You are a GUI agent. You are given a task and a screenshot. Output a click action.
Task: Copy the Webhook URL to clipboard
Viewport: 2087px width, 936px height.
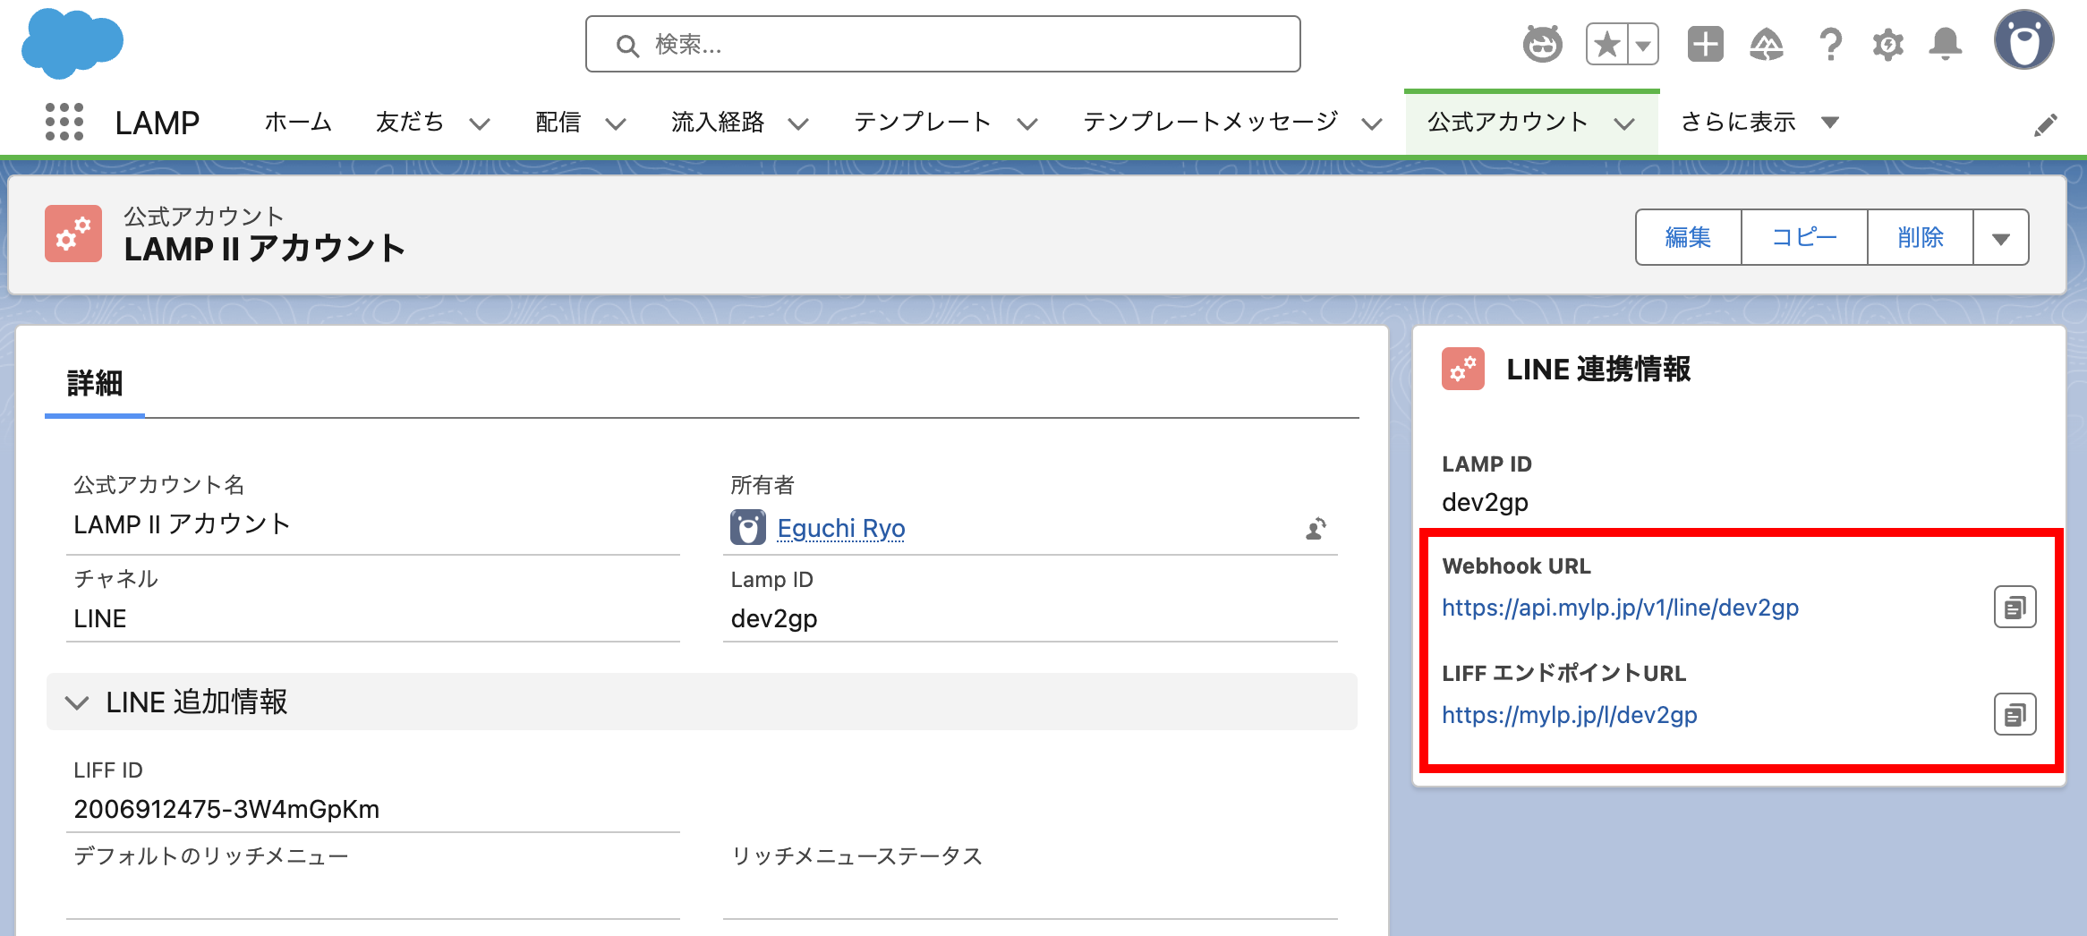click(2015, 608)
